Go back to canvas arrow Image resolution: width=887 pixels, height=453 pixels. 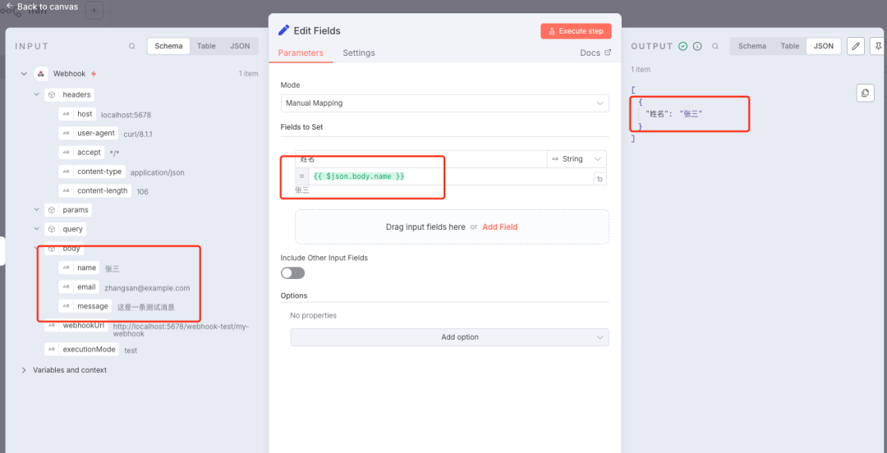coord(9,7)
